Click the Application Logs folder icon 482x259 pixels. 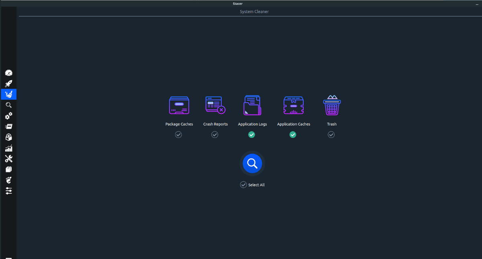pos(252,105)
